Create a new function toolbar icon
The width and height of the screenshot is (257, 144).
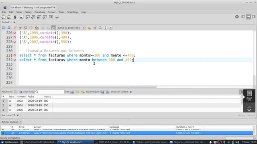[x=45, y=17]
